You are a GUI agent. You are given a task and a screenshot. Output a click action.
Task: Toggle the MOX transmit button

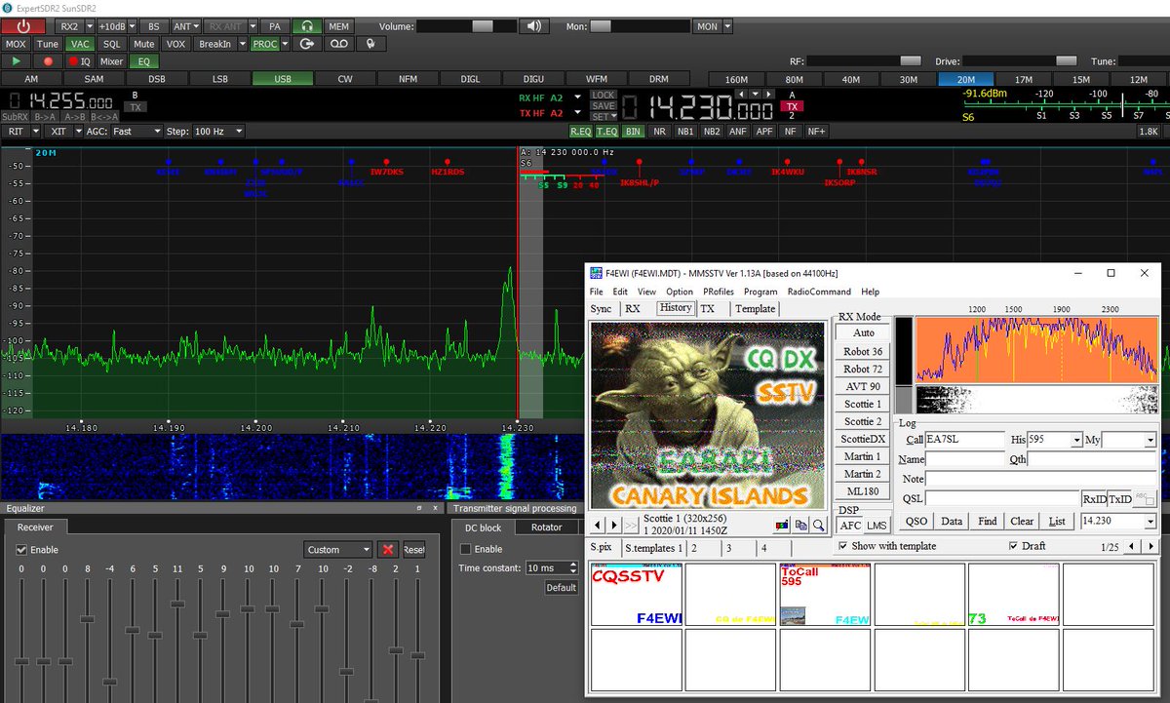(16, 44)
